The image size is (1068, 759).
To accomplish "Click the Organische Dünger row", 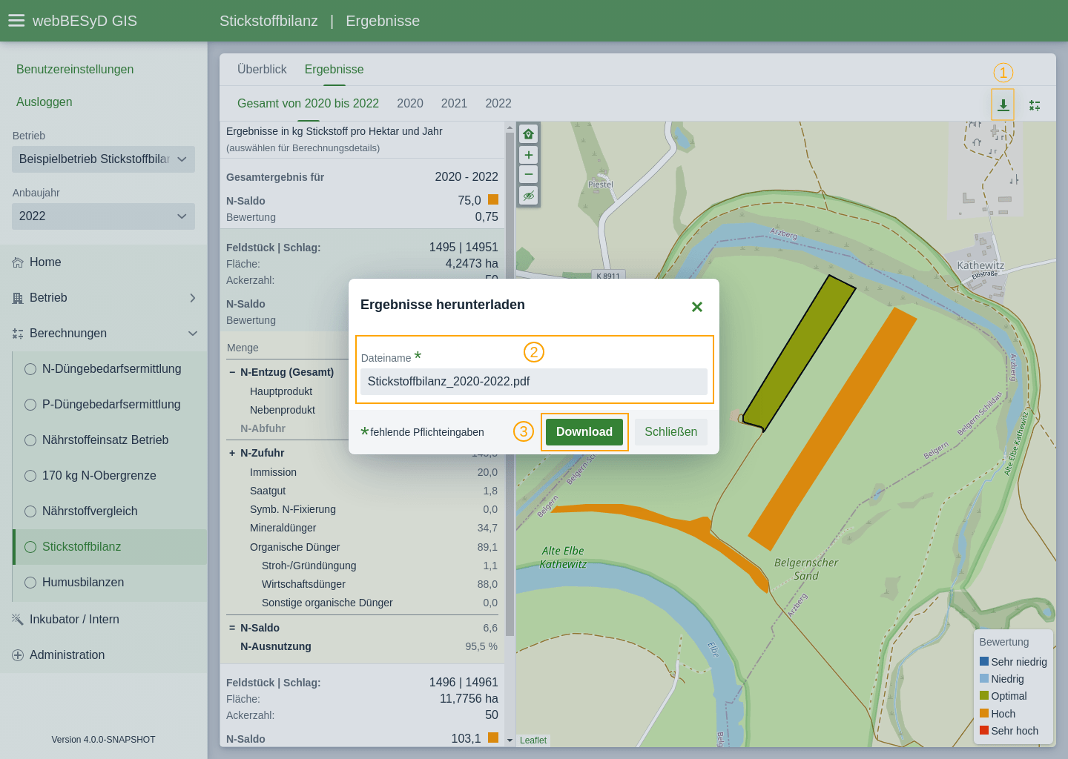I will tap(363, 547).
